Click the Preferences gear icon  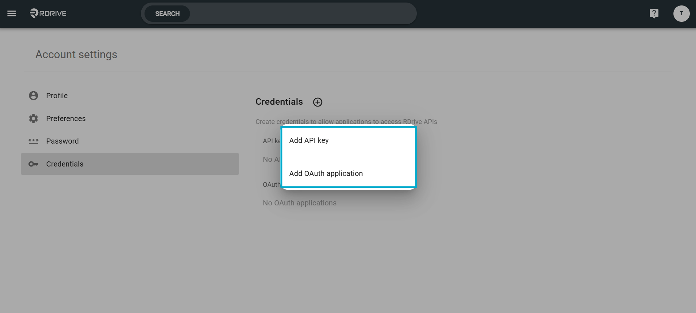(33, 119)
